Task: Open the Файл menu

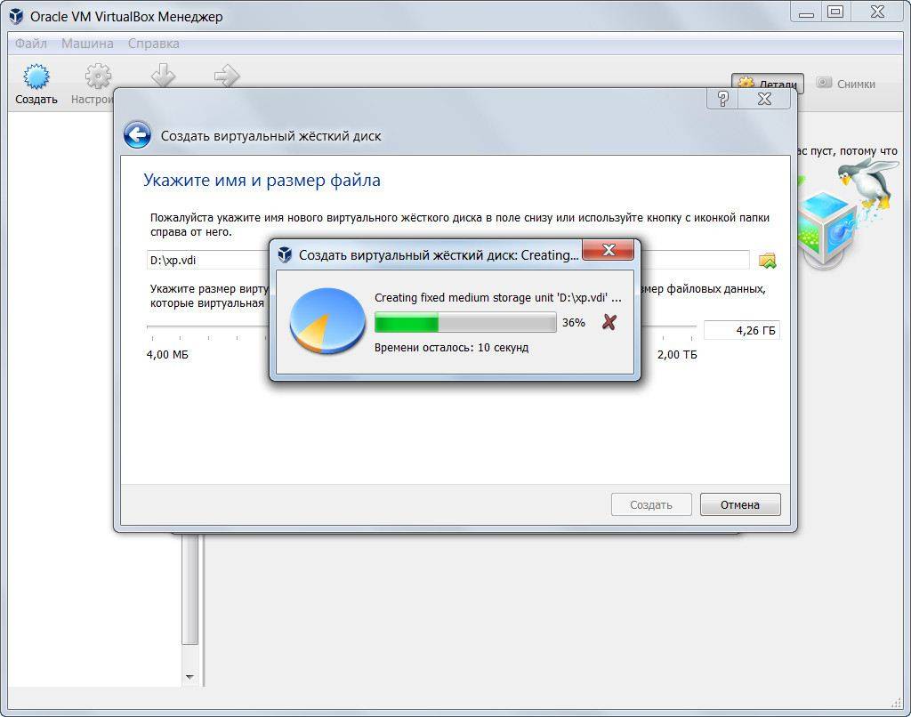Action: 31,44
